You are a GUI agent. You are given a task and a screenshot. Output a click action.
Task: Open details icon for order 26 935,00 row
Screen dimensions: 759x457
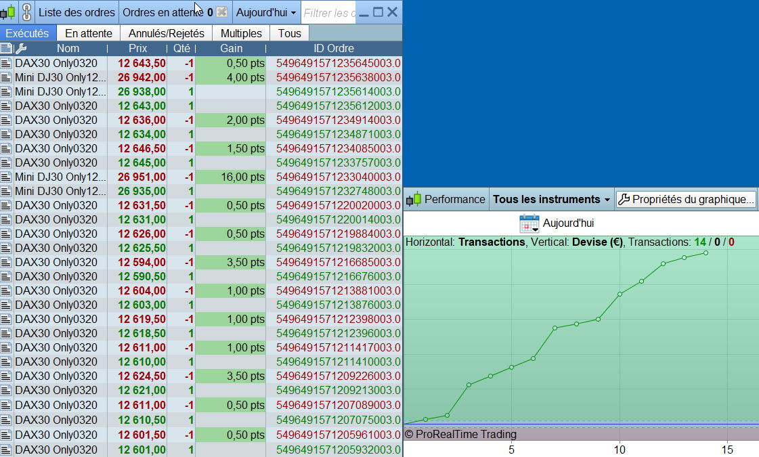(6, 191)
